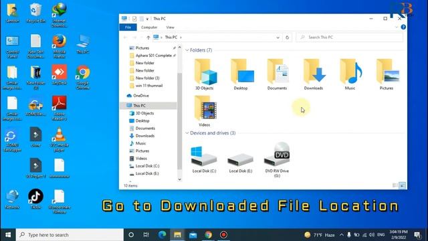The width and height of the screenshot is (428, 241).
Task: Expand the ribbon with the chevron
Action: pos(397,27)
